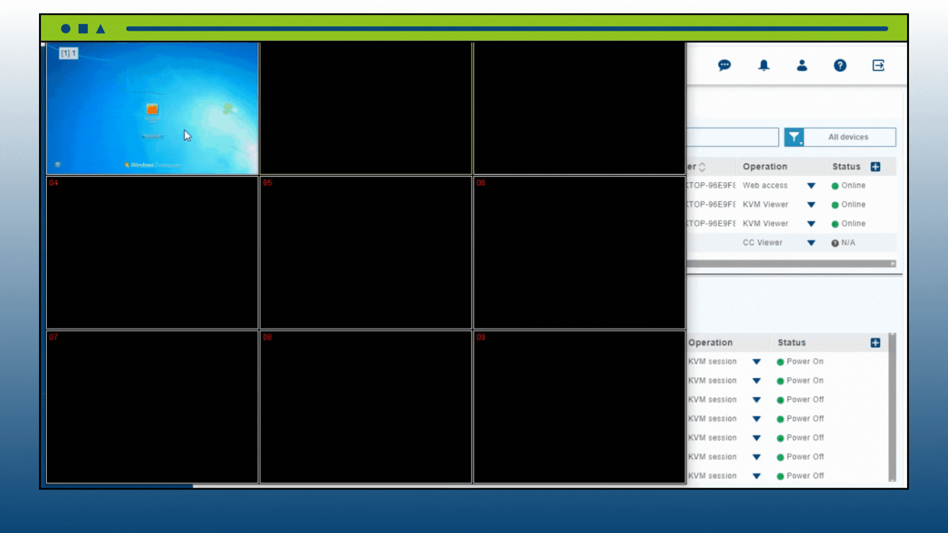Viewport: 948px width, 533px height.
Task: Expand the CC Viewer operation dropdown
Action: (x=811, y=243)
